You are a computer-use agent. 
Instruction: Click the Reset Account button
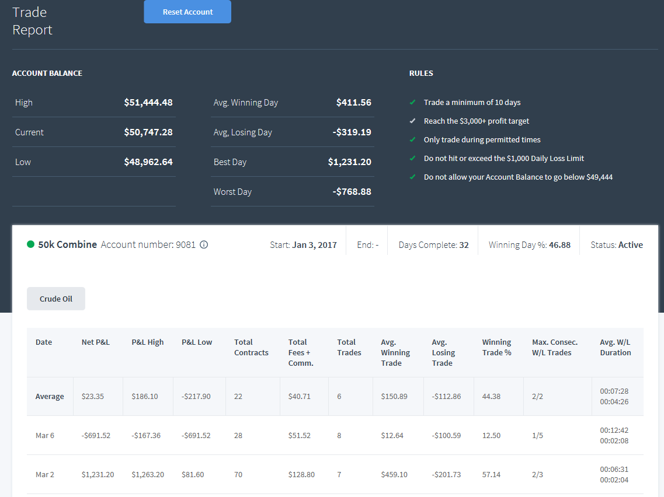[x=187, y=12]
